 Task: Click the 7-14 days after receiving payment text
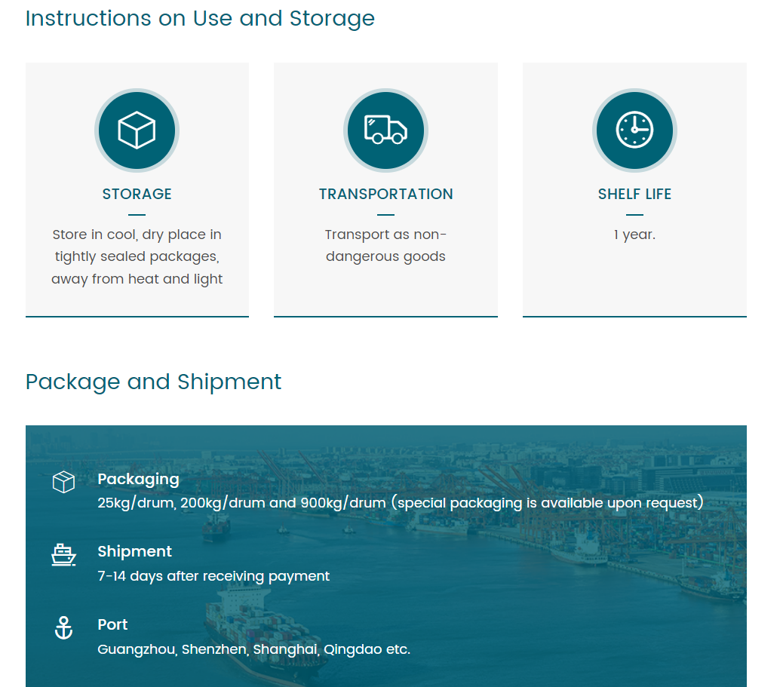tap(213, 576)
